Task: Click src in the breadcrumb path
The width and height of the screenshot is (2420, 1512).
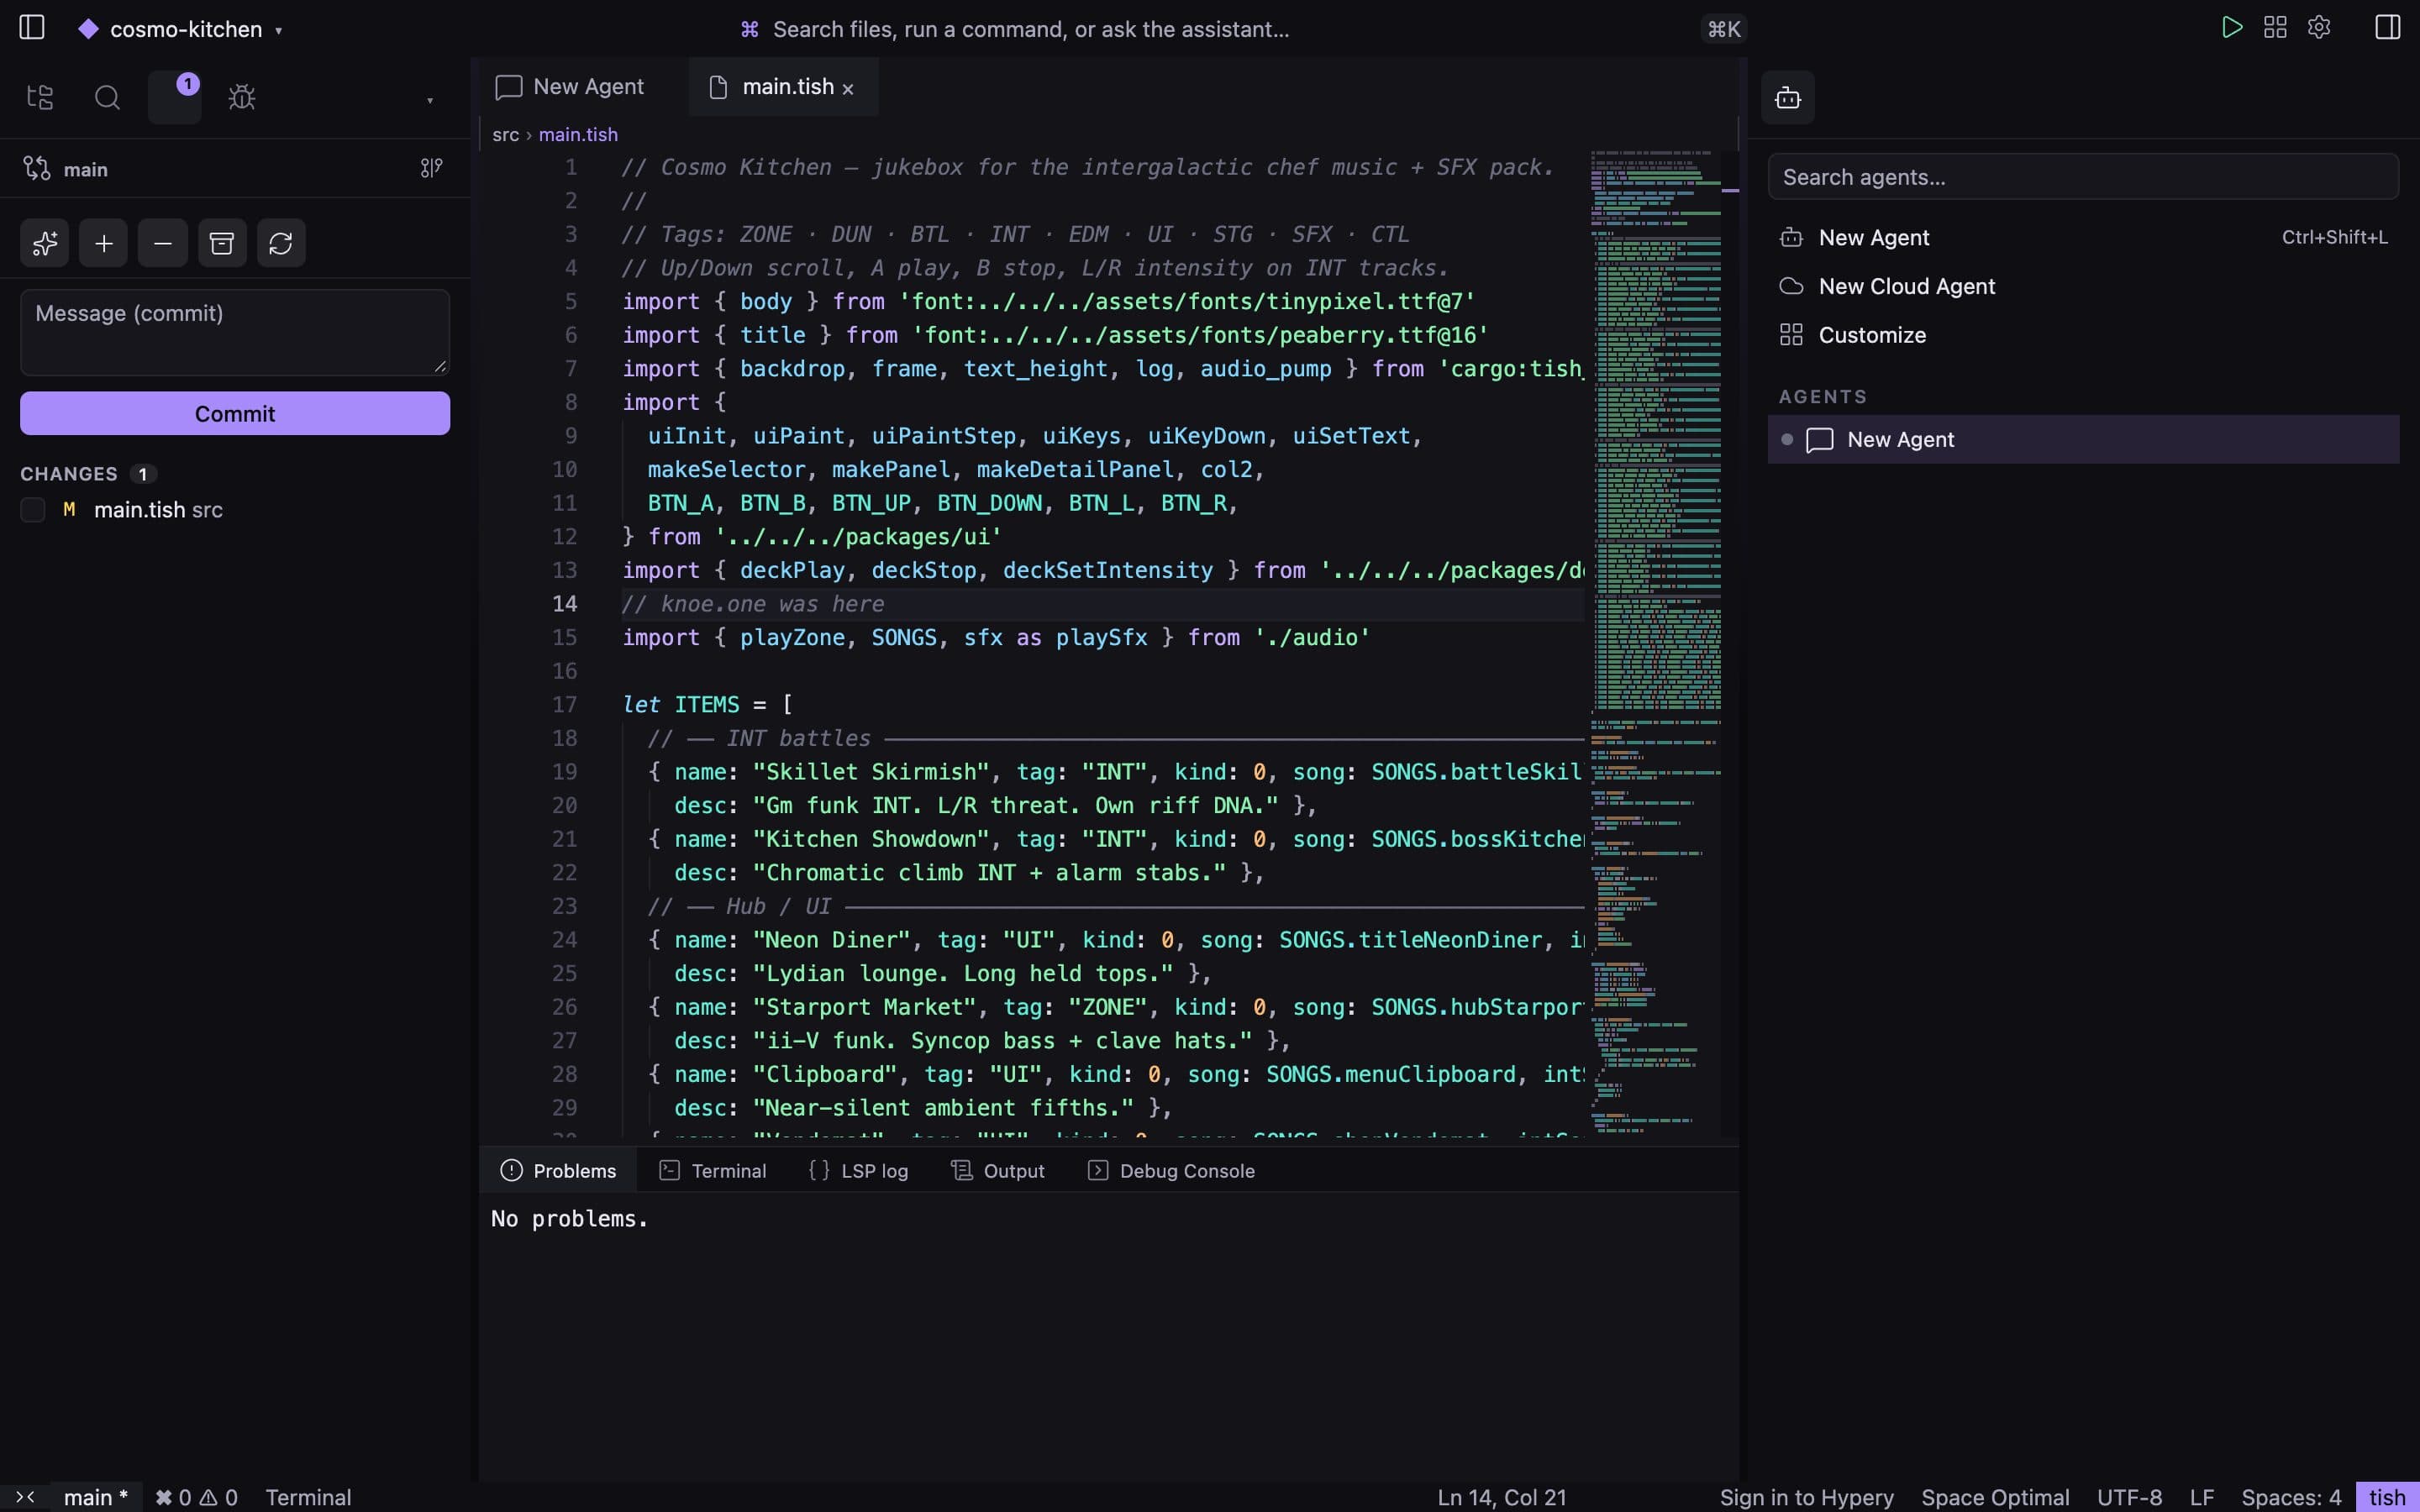Action: pos(506,134)
